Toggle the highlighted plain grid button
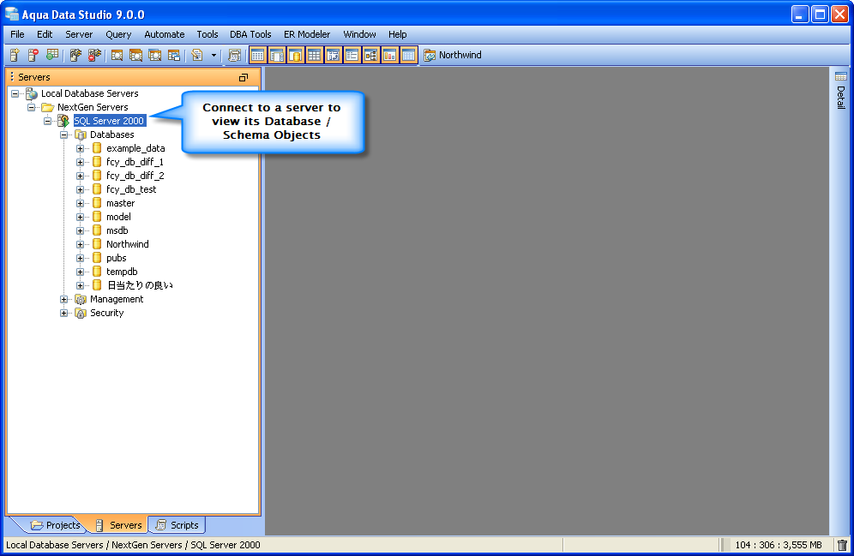This screenshot has width=854, height=556. click(315, 55)
